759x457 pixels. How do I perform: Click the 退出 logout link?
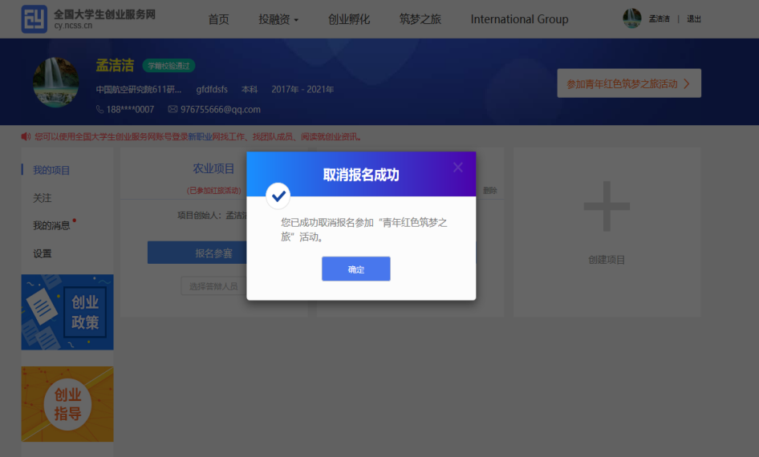694,19
